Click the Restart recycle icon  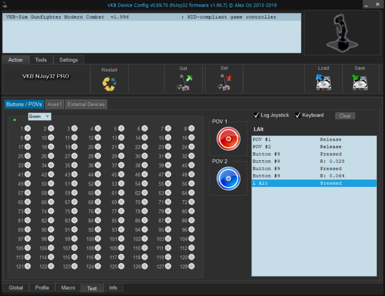(109, 84)
